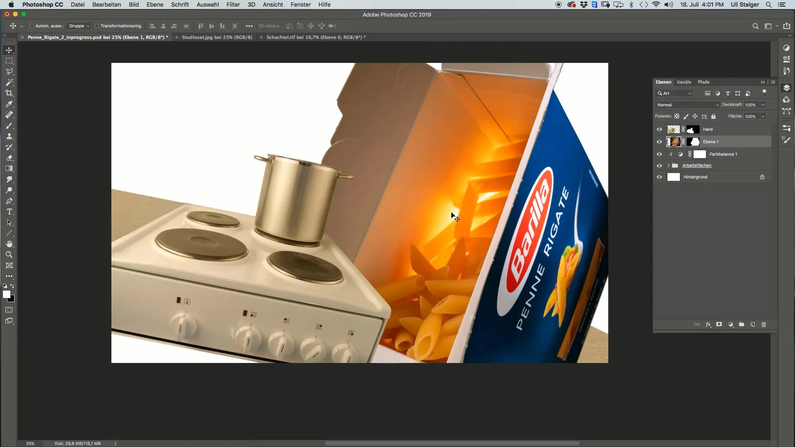Select the Hand tool
Viewport: 795px width, 447px height.
pyautogui.click(x=9, y=244)
